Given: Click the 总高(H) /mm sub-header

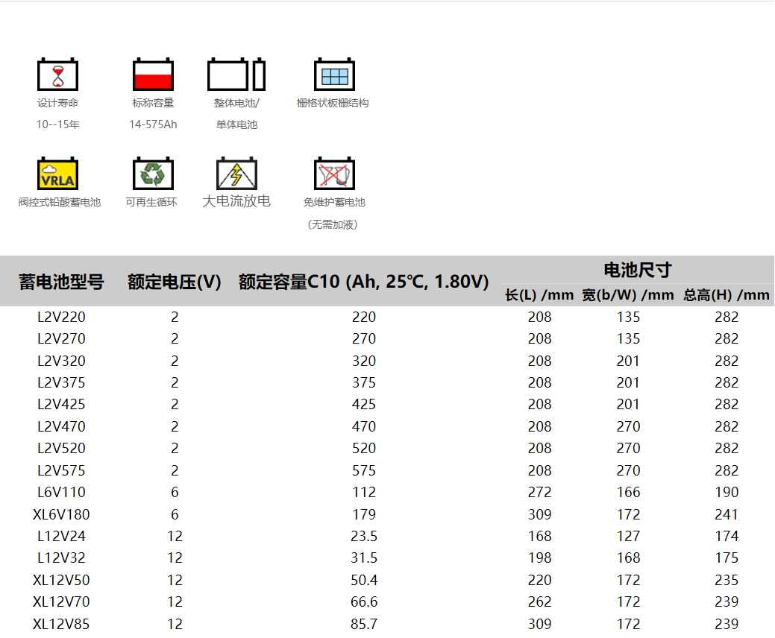Looking at the screenshot, I should point(726,295).
